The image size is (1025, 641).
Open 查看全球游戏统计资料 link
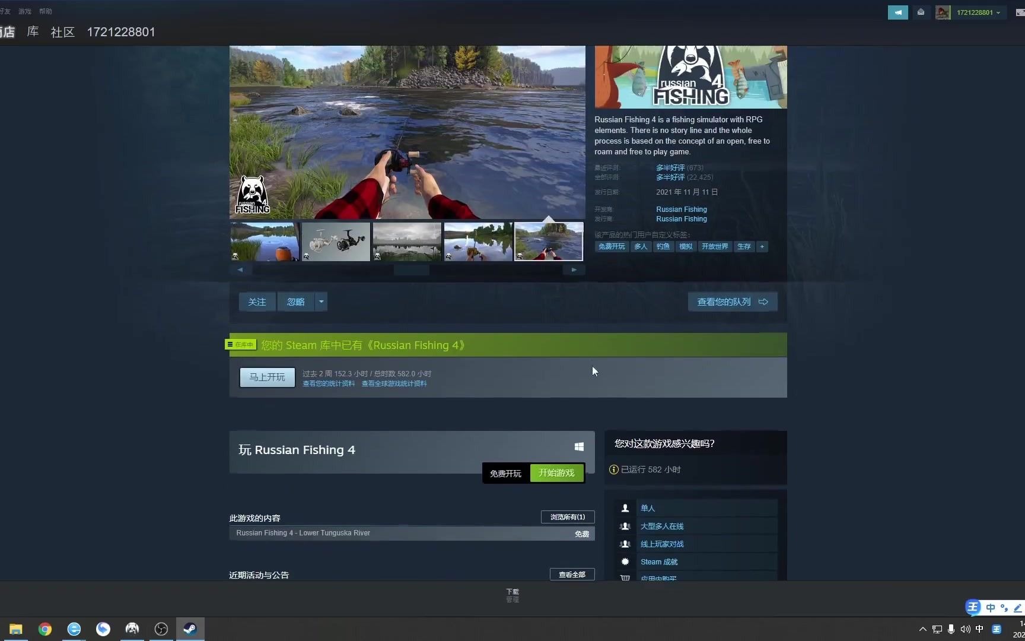(x=394, y=383)
